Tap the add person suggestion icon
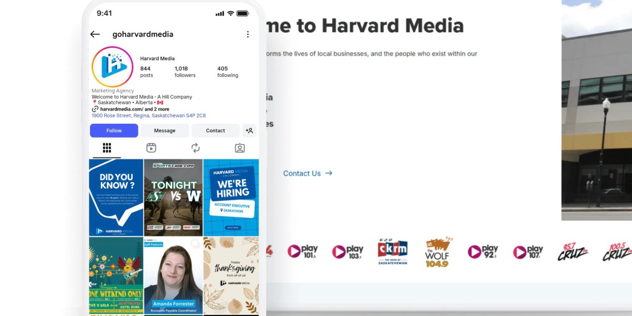The image size is (632, 316). pos(250,131)
